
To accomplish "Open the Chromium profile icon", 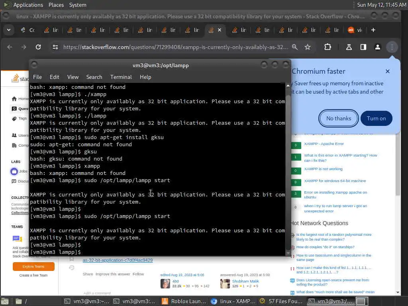I will pyautogui.click(x=378, y=47).
